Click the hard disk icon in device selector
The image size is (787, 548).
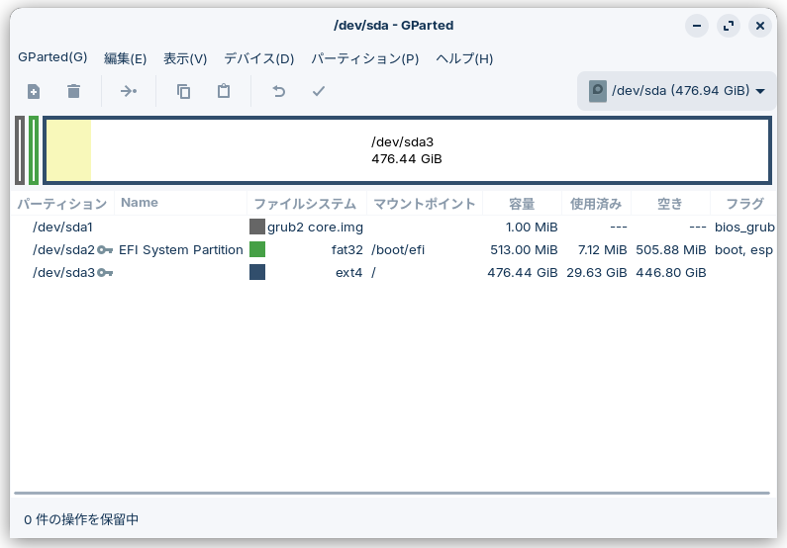[x=597, y=91]
